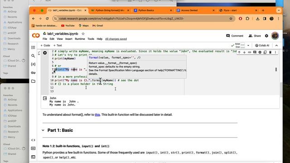290x163 pixels.
Task: Open Gmail bookmark
Action: pos(98,26)
